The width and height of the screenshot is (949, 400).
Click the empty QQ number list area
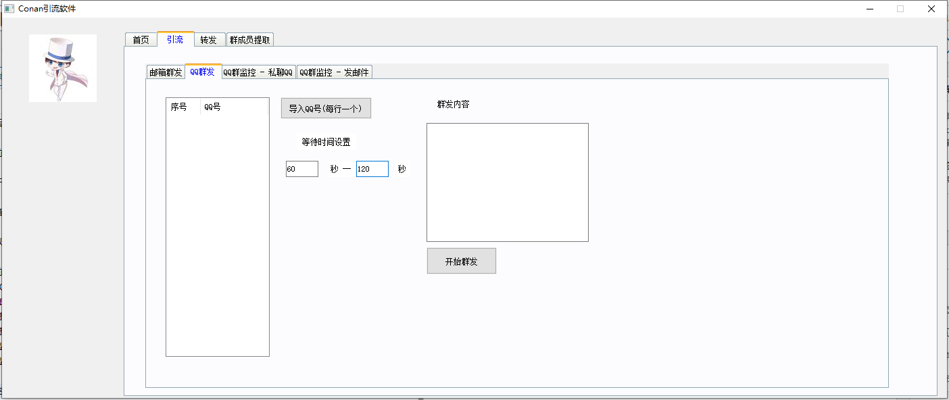[217, 236]
